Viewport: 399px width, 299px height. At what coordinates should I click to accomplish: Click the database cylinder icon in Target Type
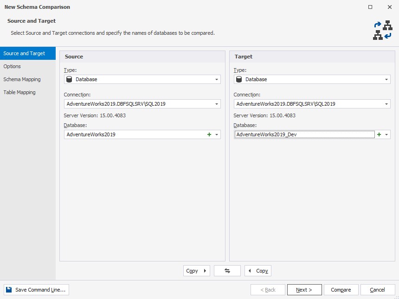coord(238,79)
